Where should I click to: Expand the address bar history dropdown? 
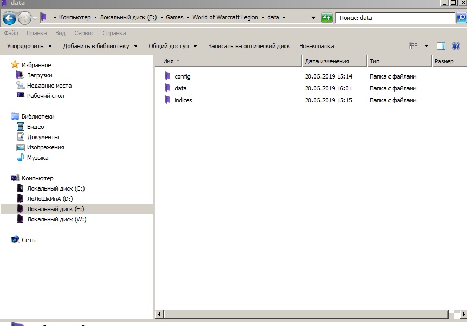click(x=313, y=18)
